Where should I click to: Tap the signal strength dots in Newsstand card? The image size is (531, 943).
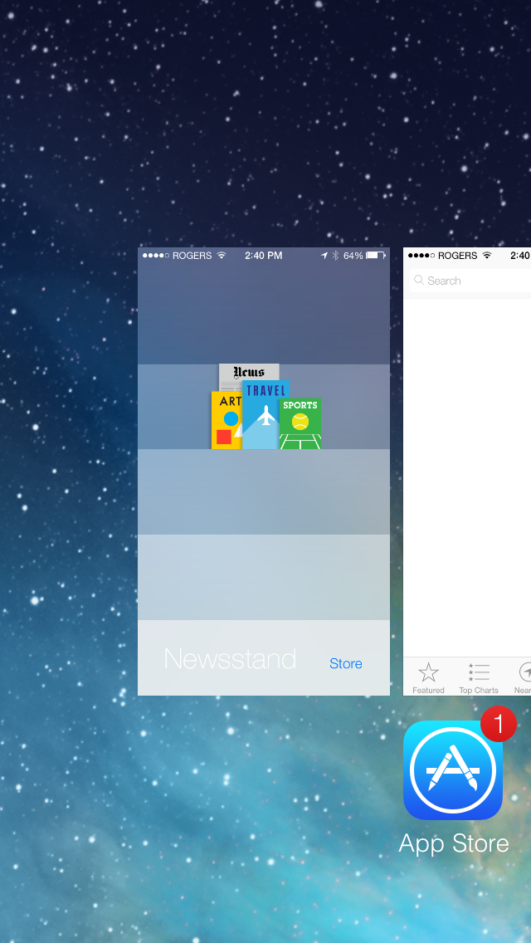tap(156, 256)
